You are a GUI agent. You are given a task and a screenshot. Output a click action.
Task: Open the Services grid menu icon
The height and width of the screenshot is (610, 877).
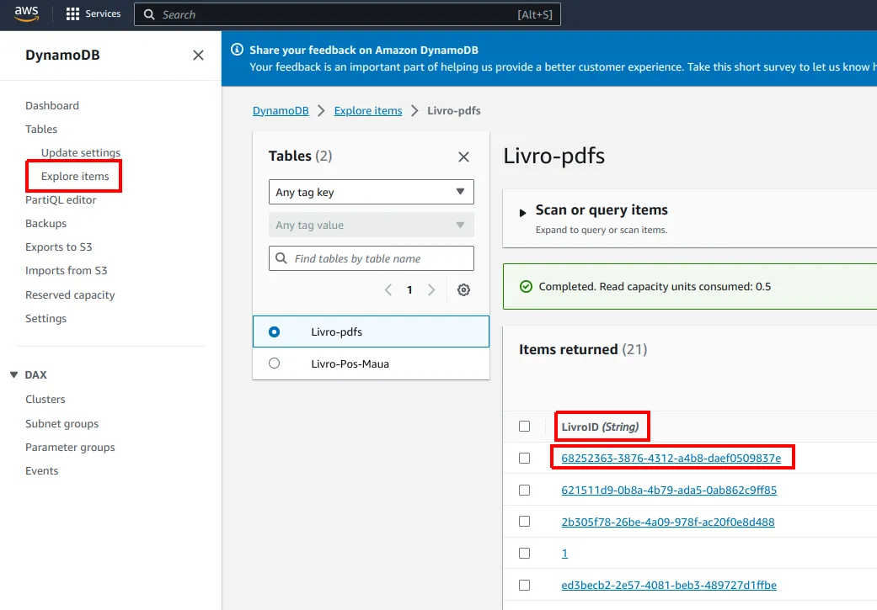tap(72, 14)
